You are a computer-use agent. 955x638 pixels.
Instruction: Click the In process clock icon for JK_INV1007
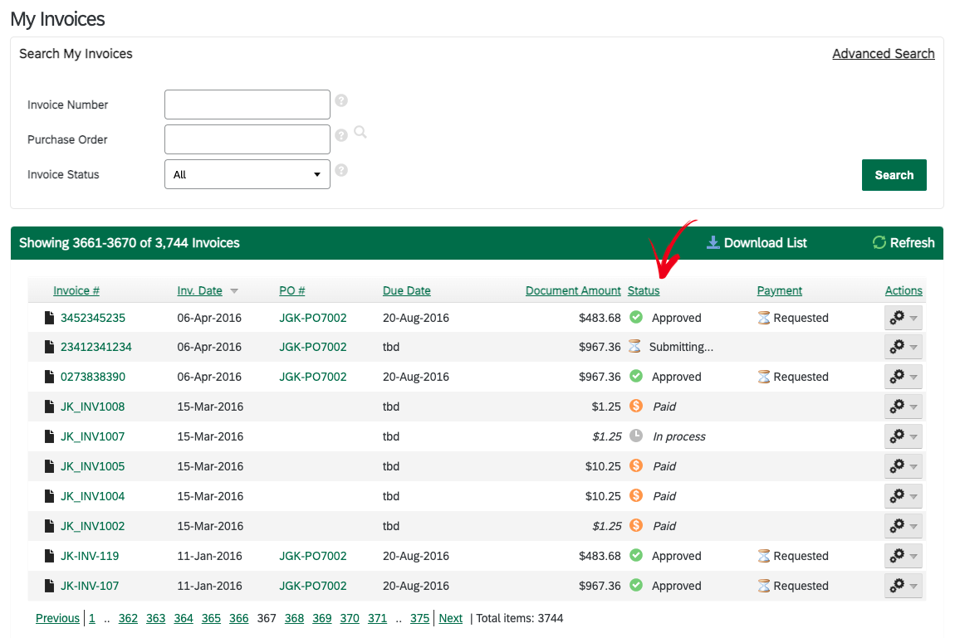[638, 436]
